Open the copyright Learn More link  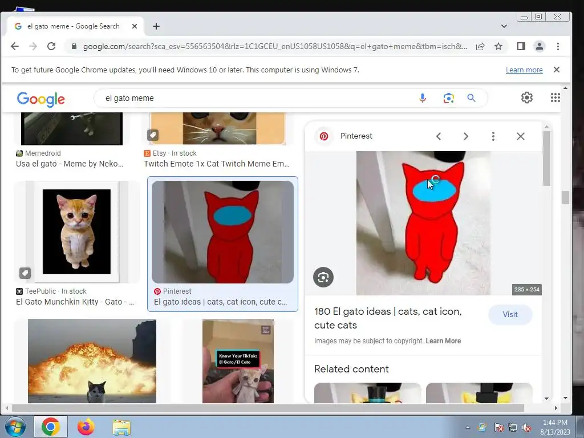click(x=443, y=341)
